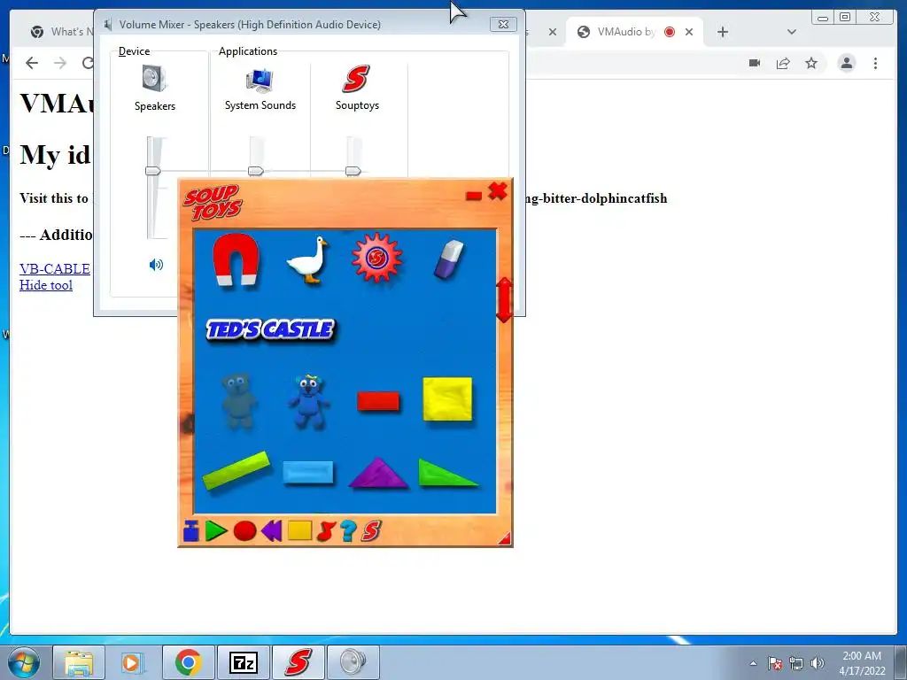Click the Hide tool link
The width and height of the screenshot is (907, 680).
(46, 285)
